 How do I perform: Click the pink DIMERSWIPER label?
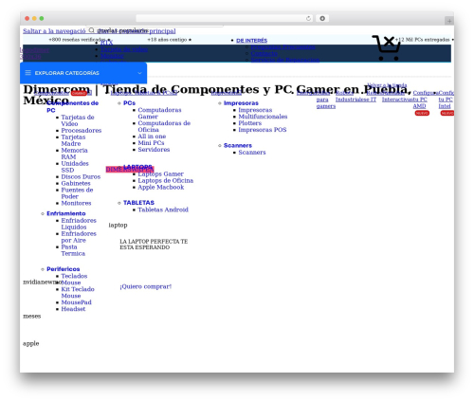pyautogui.click(x=130, y=170)
